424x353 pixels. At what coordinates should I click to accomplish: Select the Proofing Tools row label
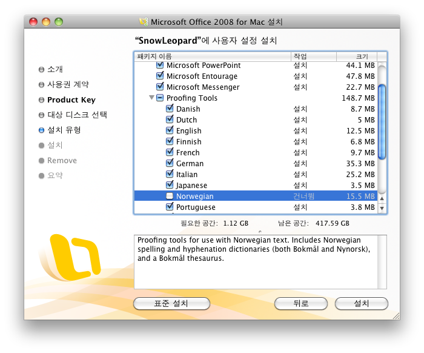coord(192,98)
